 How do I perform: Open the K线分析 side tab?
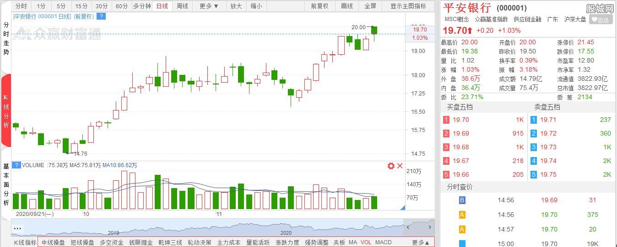pos(6,110)
